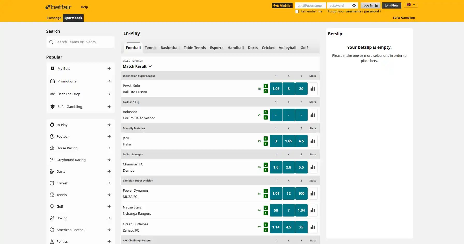Viewport: 464px width, 244px height.
Task: Open stats chart for Power Dynamos match
Action: click(313, 193)
